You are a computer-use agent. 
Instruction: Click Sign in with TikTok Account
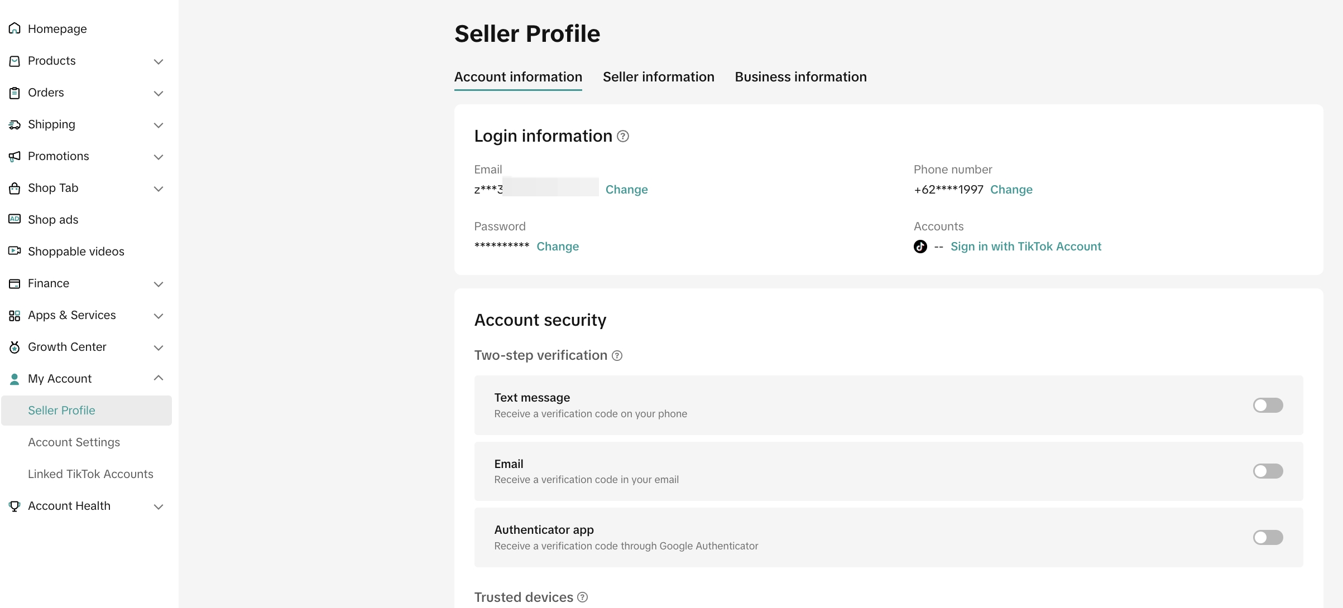coord(1025,247)
